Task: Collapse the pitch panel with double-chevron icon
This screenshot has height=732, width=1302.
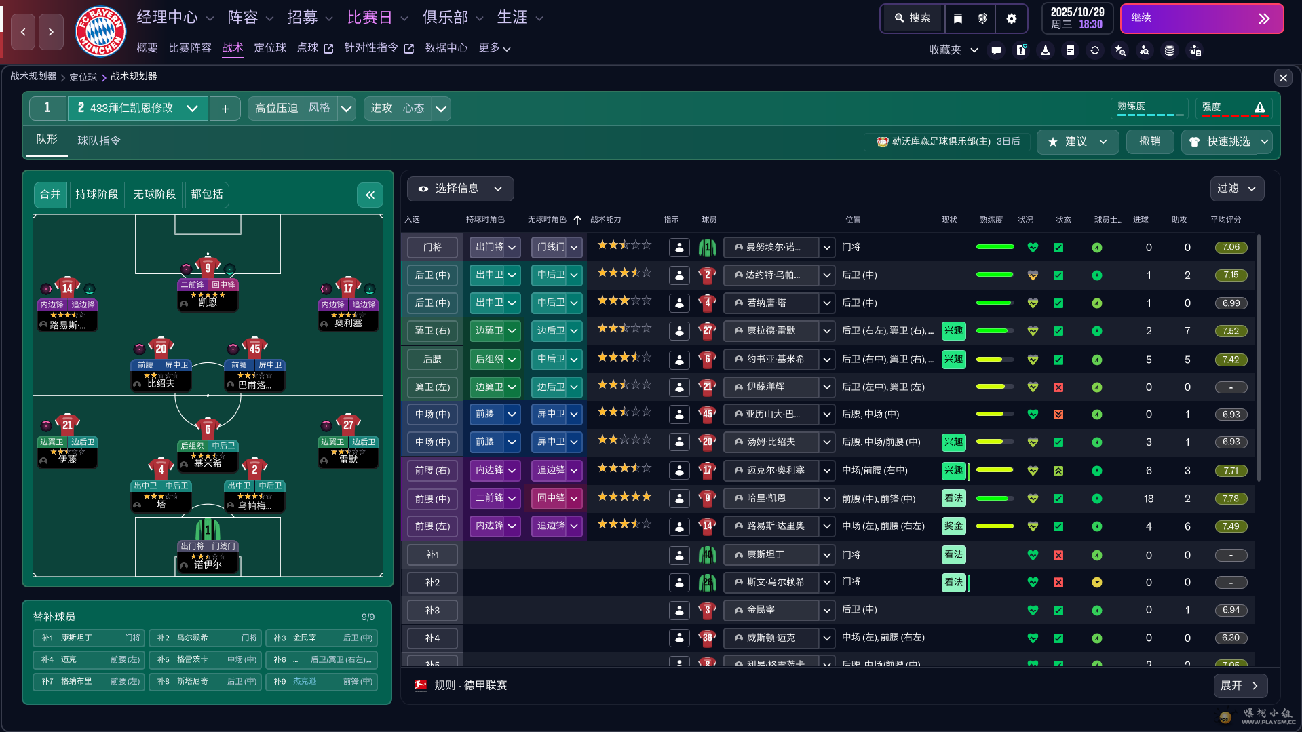Action: [370, 195]
